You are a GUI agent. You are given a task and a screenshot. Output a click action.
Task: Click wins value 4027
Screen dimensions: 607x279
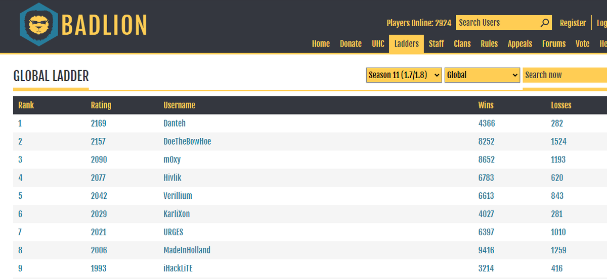coord(486,214)
